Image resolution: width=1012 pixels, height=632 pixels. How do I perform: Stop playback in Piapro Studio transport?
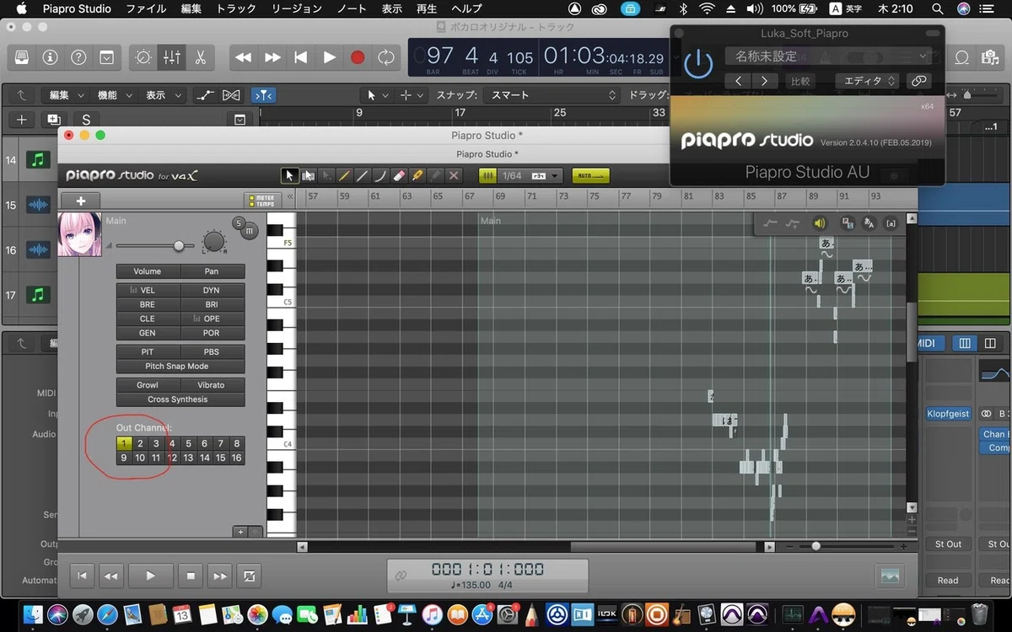191,576
